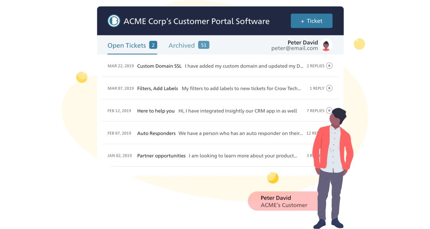This screenshot has height=229, width=430.
Task: Click the Open Tickets count badge 2
Action: 153,45
